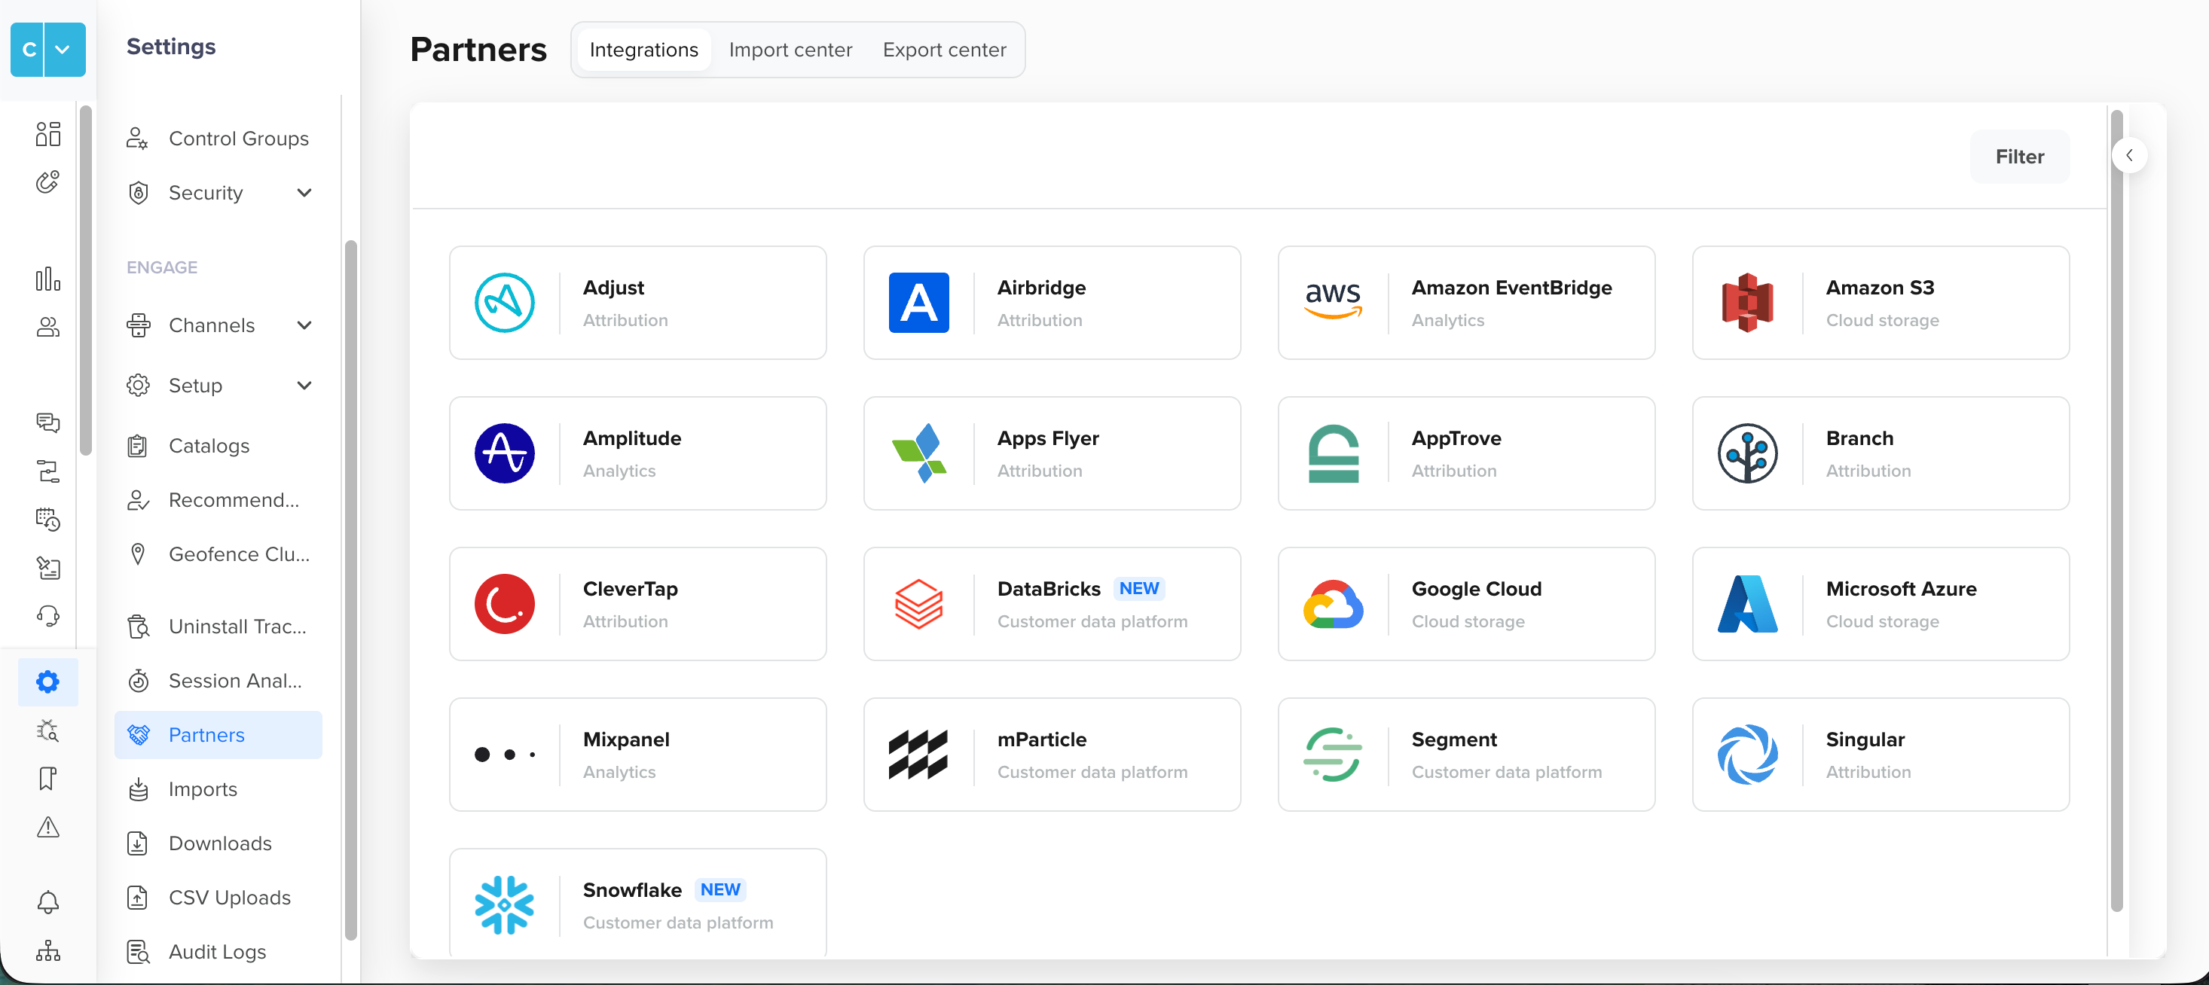The width and height of the screenshot is (2209, 985).
Task: Click the bar chart analytics icon
Action: point(48,279)
